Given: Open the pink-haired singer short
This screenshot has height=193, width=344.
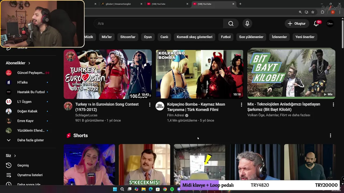Looking at the screenshot, I should tap(89, 165).
